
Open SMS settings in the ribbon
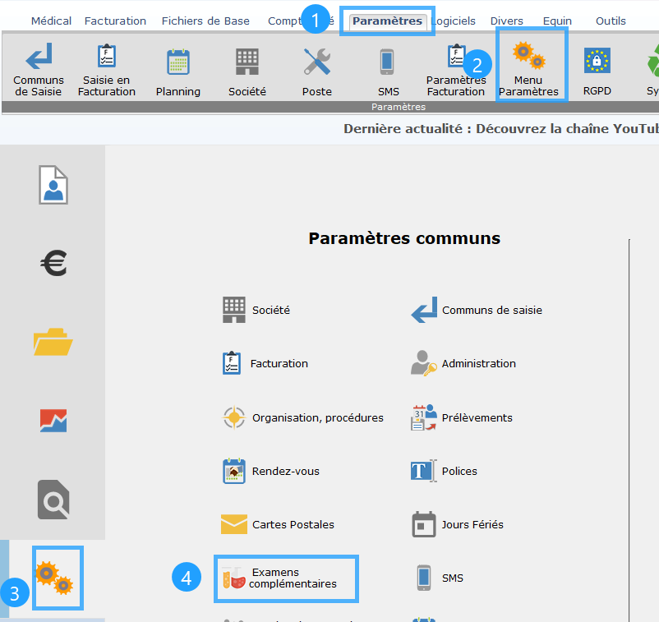(388, 72)
